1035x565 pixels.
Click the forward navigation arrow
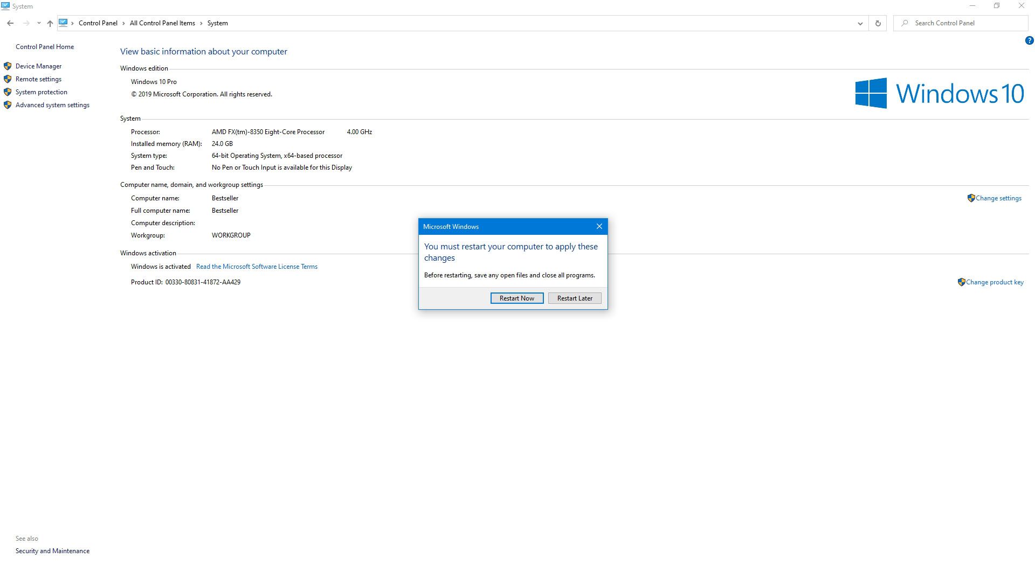[26, 23]
